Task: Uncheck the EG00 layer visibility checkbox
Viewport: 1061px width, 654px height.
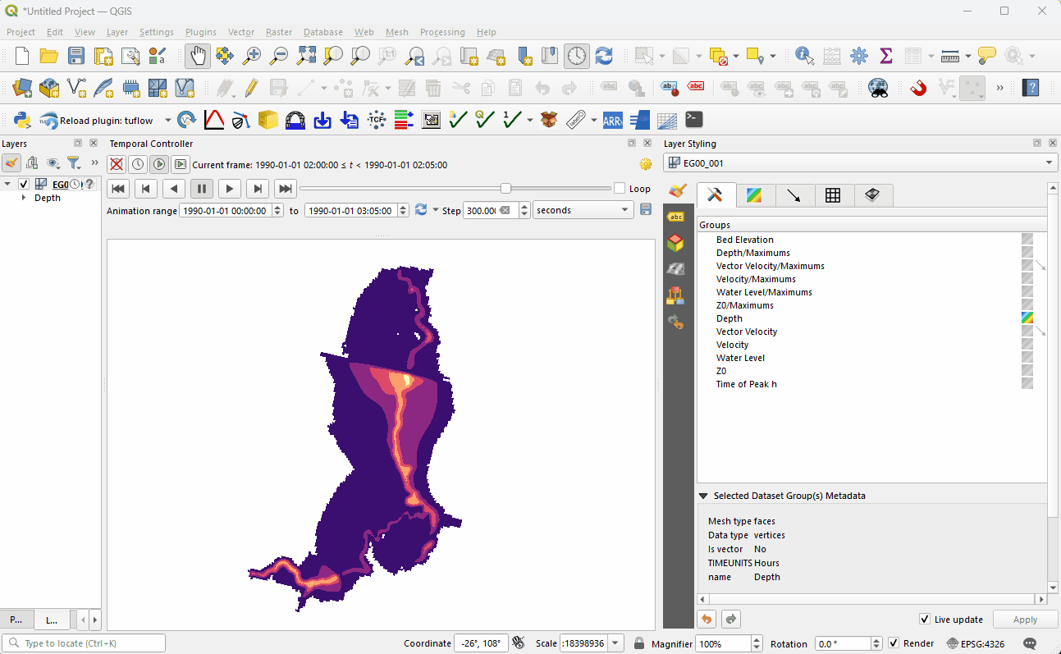Action: 24,184
